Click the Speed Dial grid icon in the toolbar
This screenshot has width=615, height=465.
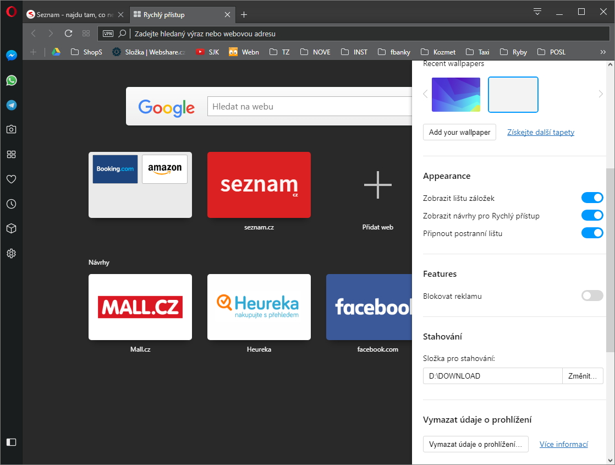[x=86, y=34]
